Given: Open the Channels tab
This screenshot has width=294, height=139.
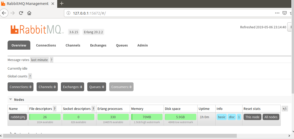Looking at the screenshot, I should click(x=73, y=45).
